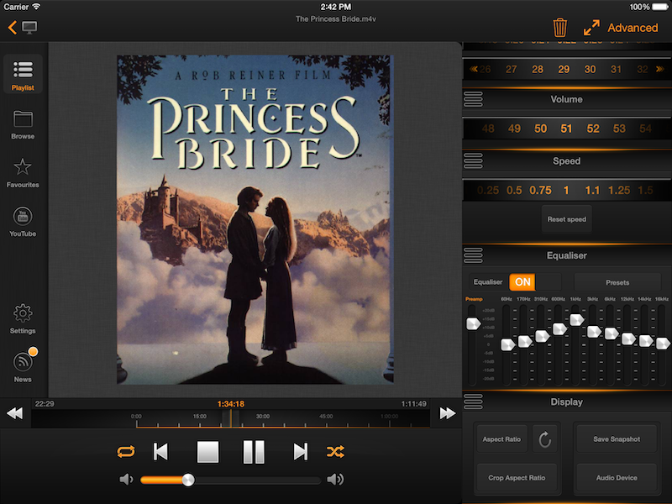Click the rewind double-arrow icon
The width and height of the screenshot is (672, 504).
(15, 413)
